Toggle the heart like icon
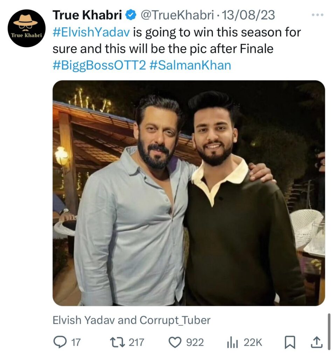This screenshot has width=333, height=359. coord(174,342)
